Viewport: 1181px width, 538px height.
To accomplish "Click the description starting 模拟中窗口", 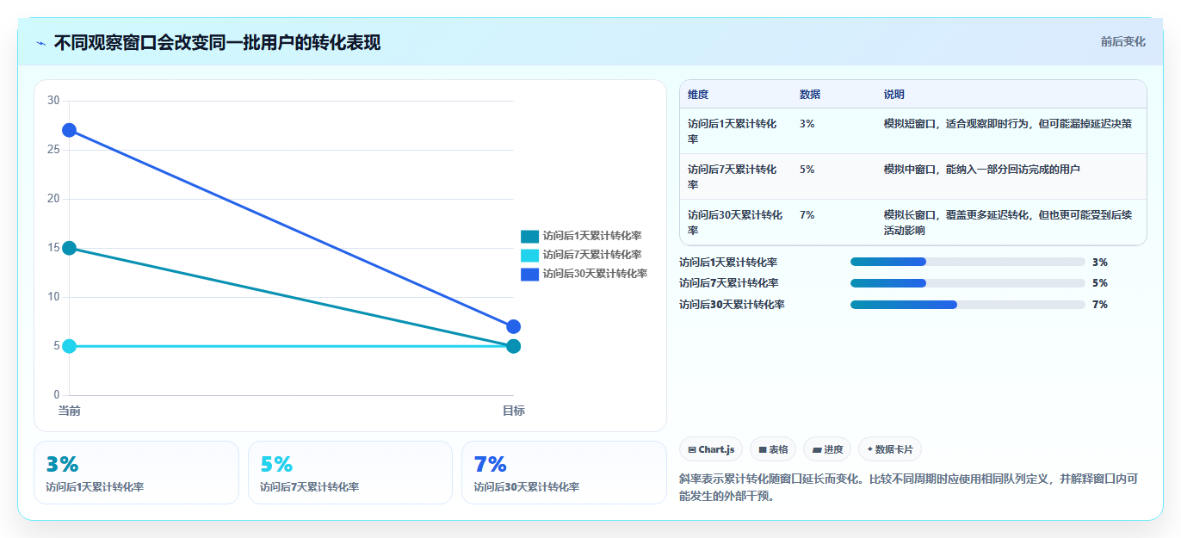I will pyautogui.click(x=981, y=170).
